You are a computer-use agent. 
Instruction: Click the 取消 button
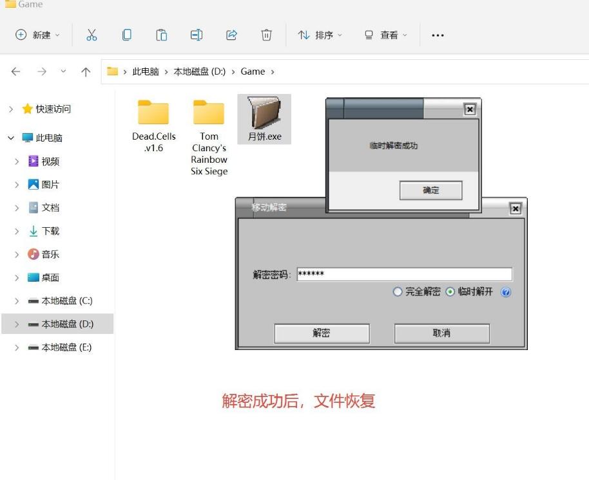pyautogui.click(x=441, y=333)
